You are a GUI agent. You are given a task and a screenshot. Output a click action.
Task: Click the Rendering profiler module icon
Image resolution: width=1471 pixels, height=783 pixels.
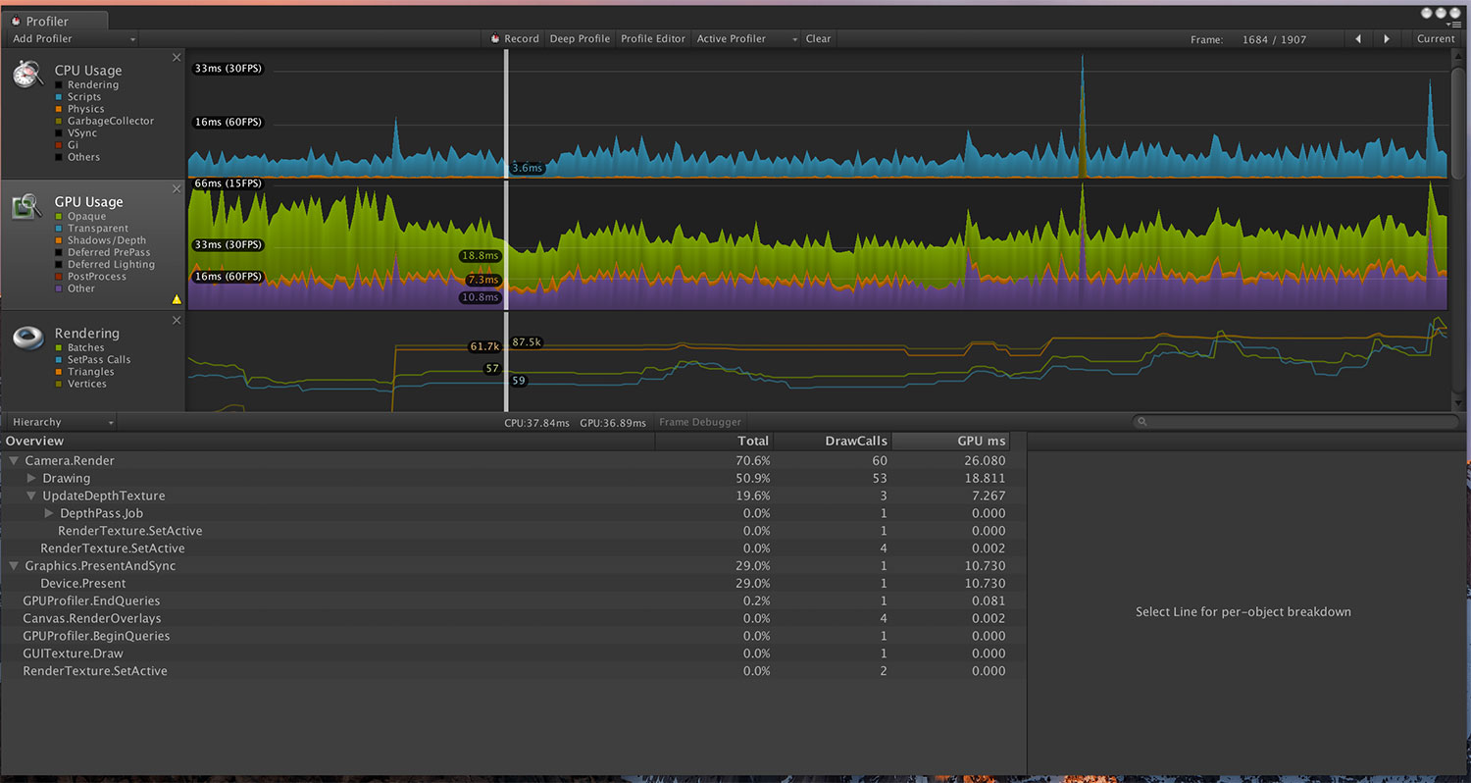(x=26, y=338)
